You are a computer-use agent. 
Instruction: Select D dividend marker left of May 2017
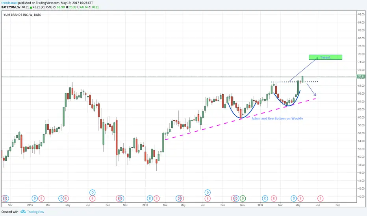click(294, 198)
